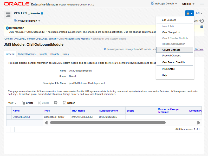The image size is (208, 156).
Task: Open the Change Center dropdown arrow
Action: pyautogui.click(x=192, y=14)
